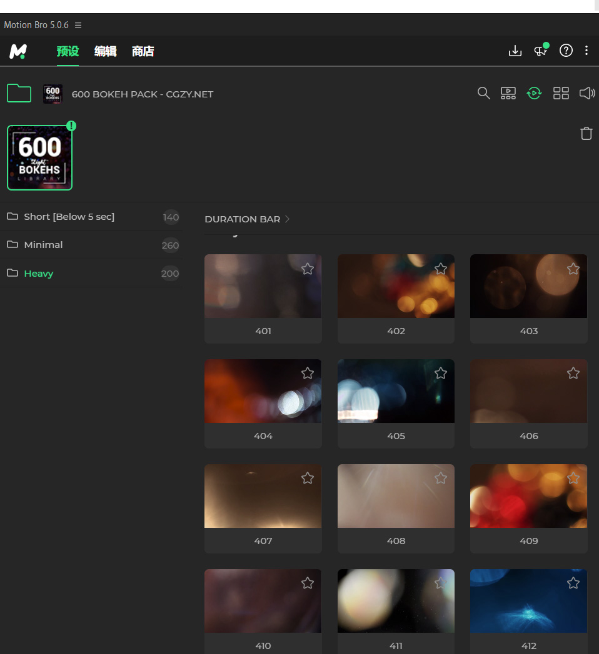
Task: Favorite preset 401 with star
Action: [308, 269]
